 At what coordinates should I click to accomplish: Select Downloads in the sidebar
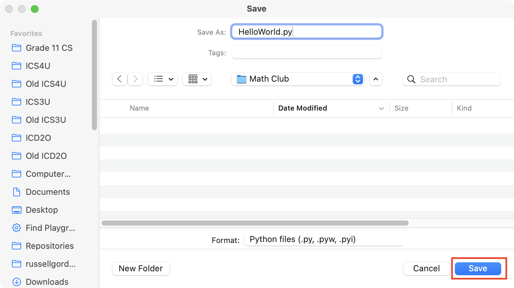(x=47, y=282)
